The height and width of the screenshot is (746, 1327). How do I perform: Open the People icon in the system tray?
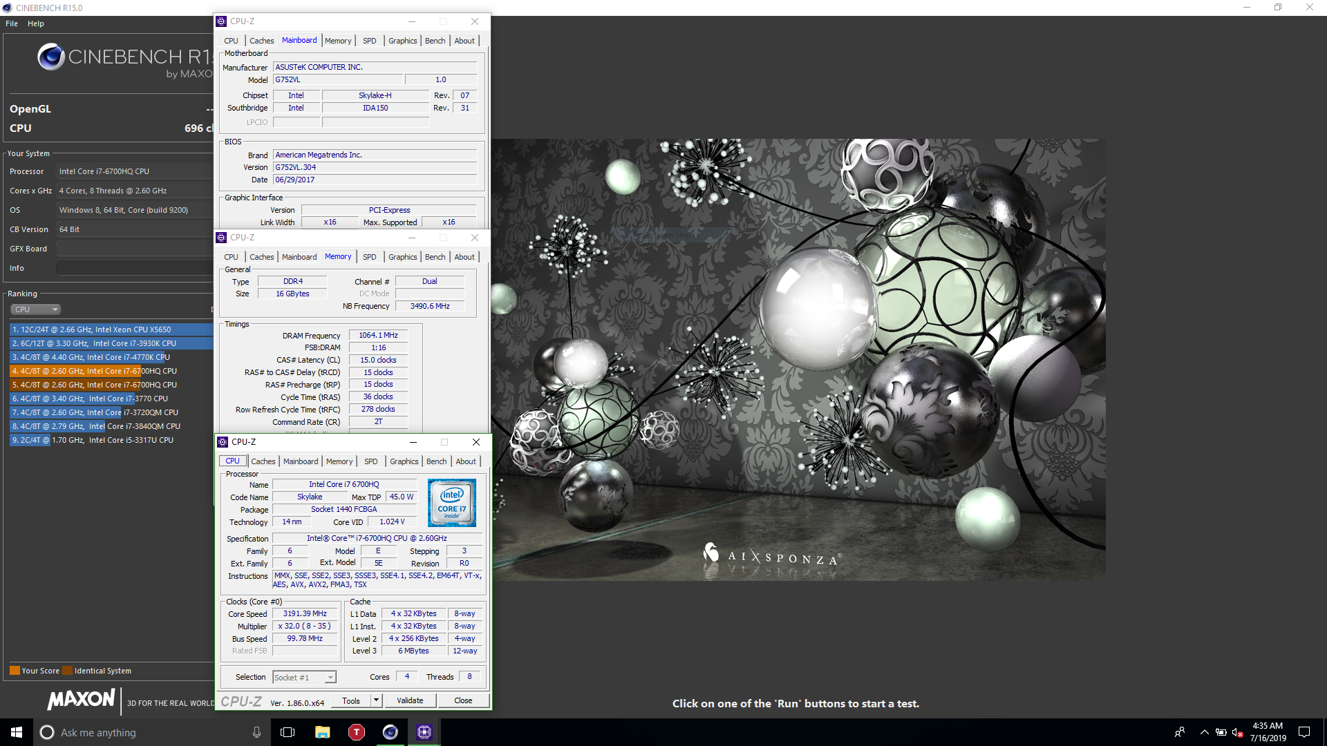pos(1180,732)
